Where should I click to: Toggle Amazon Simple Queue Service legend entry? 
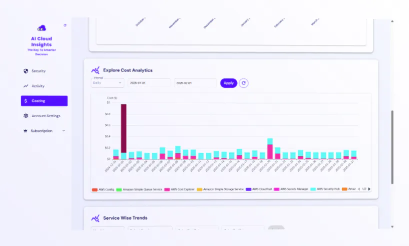139,190
